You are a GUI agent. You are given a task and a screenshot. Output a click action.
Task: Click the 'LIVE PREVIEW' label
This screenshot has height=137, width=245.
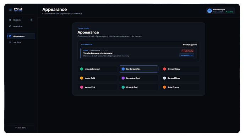(x=87, y=45)
